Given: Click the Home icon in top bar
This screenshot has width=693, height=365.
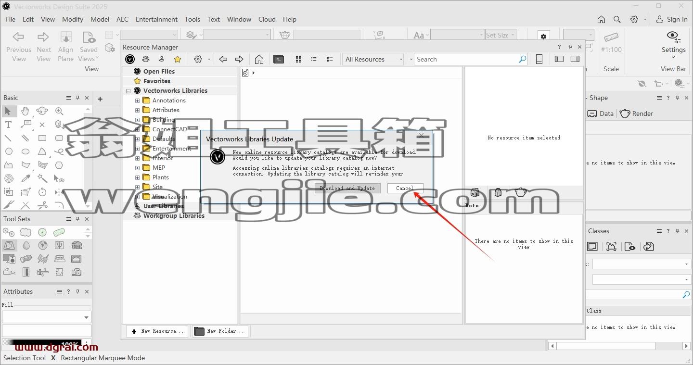Looking at the screenshot, I should click(x=601, y=19).
